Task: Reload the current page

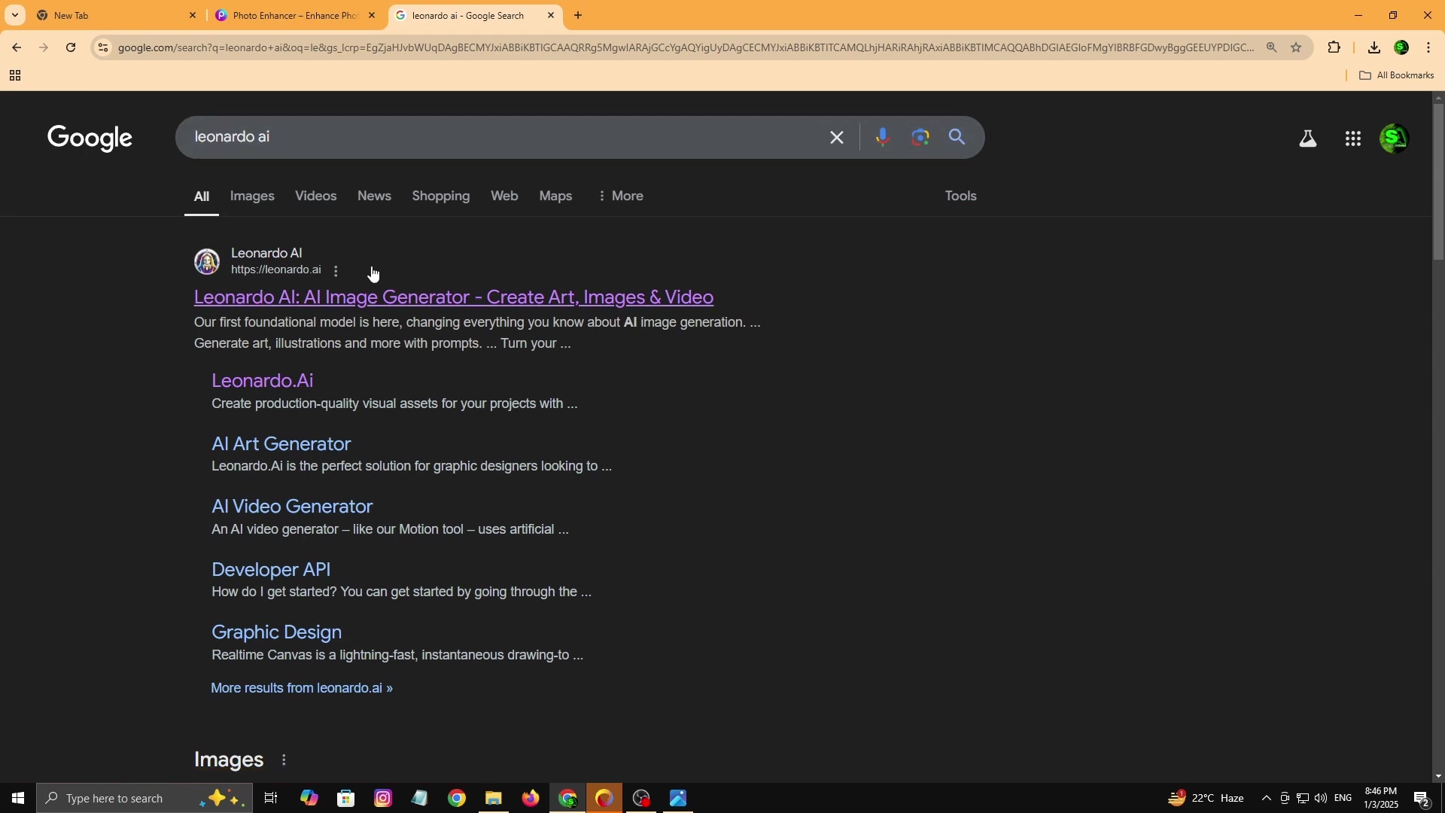Action: (x=71, y=47)
